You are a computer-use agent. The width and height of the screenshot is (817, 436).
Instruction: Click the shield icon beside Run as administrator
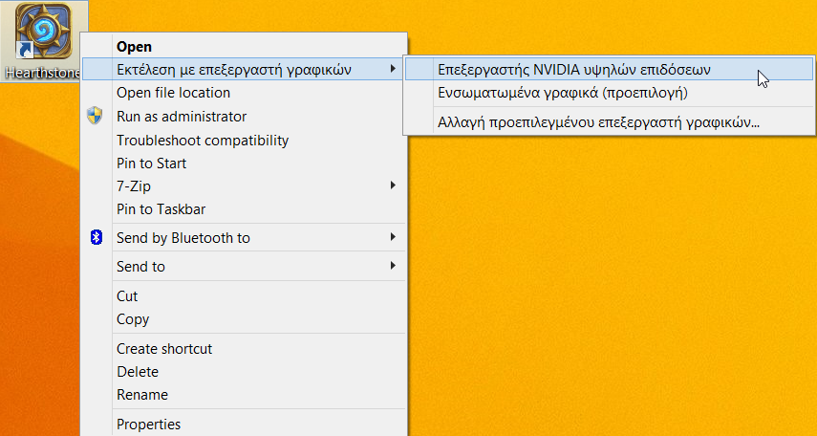pyautogui.click(x=95, y=116)
